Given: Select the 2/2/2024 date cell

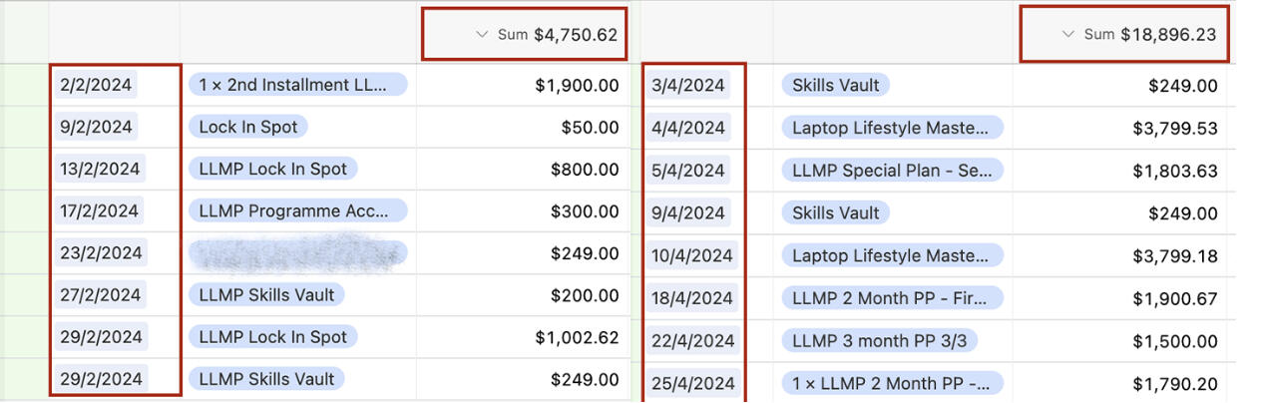Looking at the screenshot, I should (96, 85).
